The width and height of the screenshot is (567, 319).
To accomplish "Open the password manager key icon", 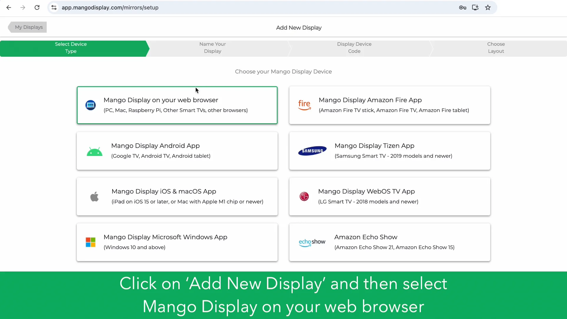I will pos(462,8).
